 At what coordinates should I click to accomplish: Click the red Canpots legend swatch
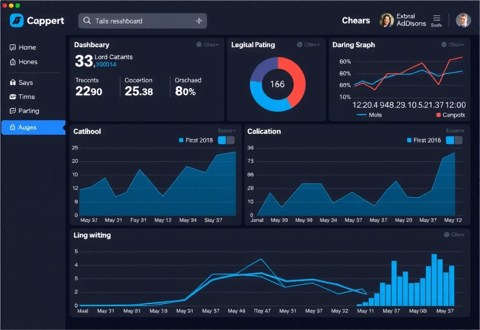438,115
